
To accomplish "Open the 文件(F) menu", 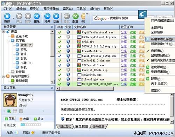I will click(8, 9).
